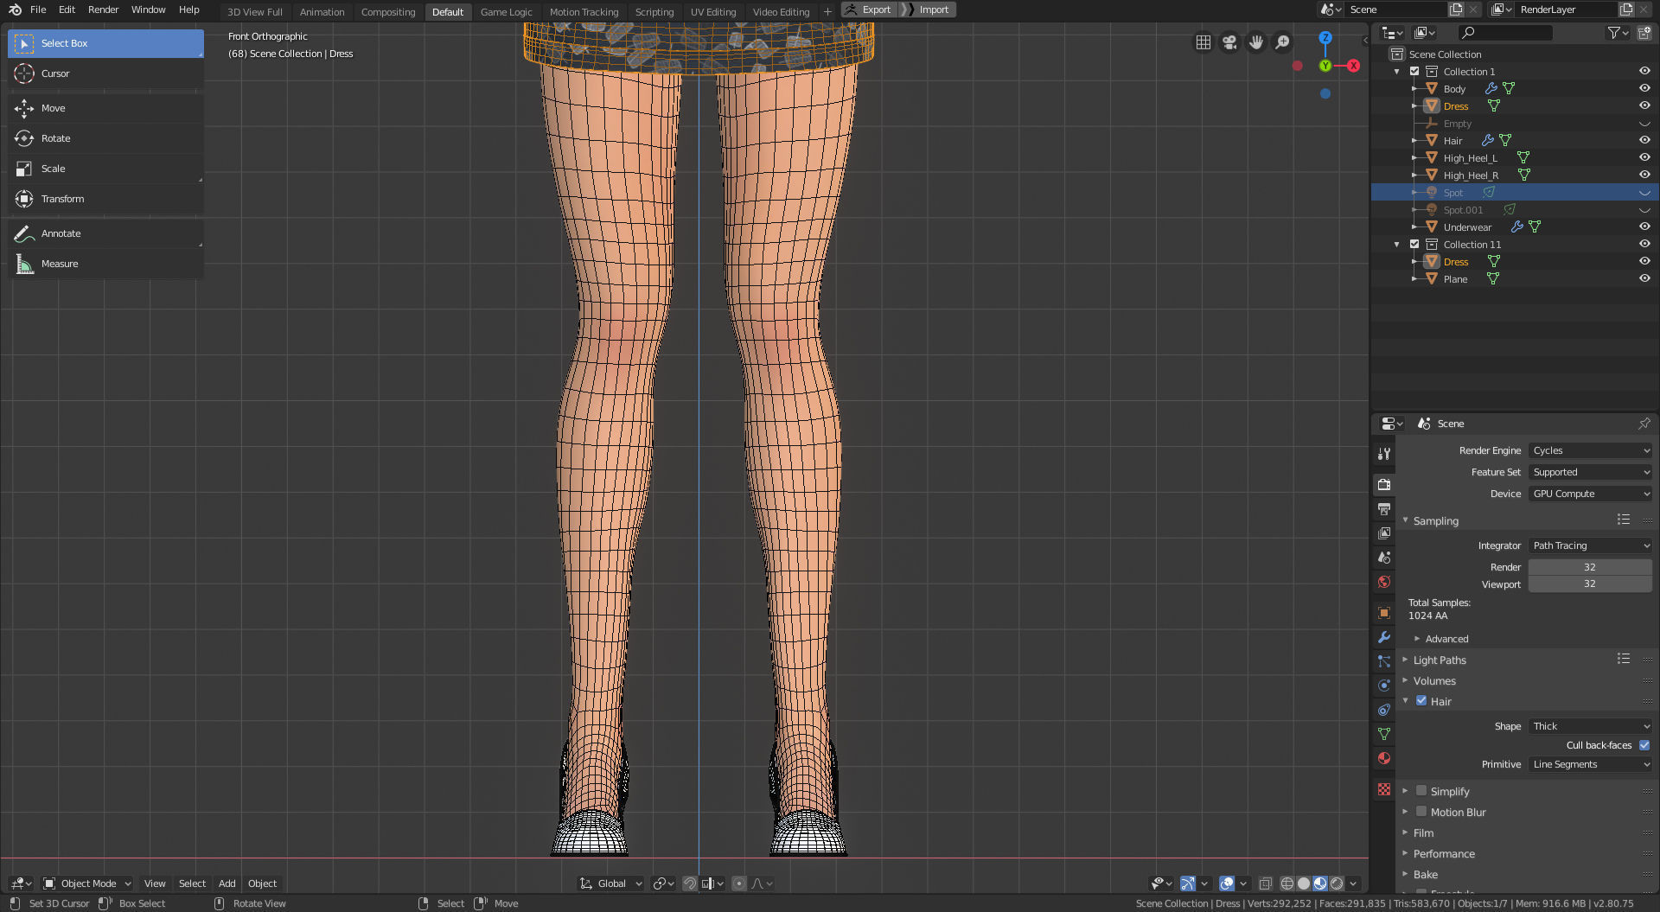Screen dimensions: 1660x912
Task: Open the Render properties tab
Action: tap(1384, 485)
